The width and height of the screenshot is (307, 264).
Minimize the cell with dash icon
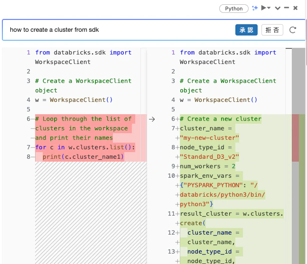(287, 8)
